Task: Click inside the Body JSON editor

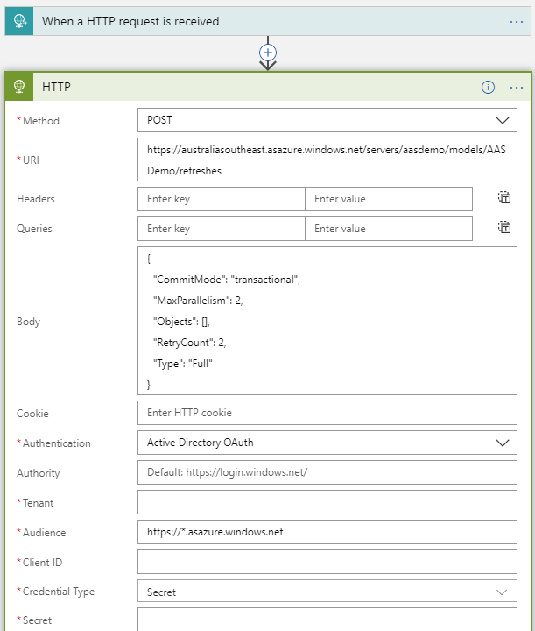Action: [x=327, y=321]
